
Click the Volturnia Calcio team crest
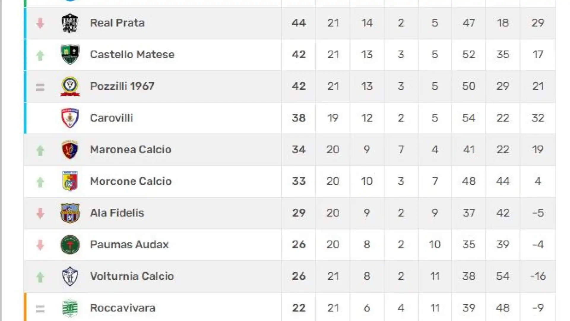pyautogui.click(x=70, y=276)
